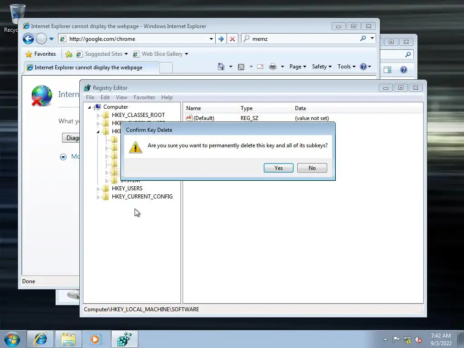Select the HKEY_USERS tree item
The height and width of the screenshot is (348, 464).
point(127,188)
